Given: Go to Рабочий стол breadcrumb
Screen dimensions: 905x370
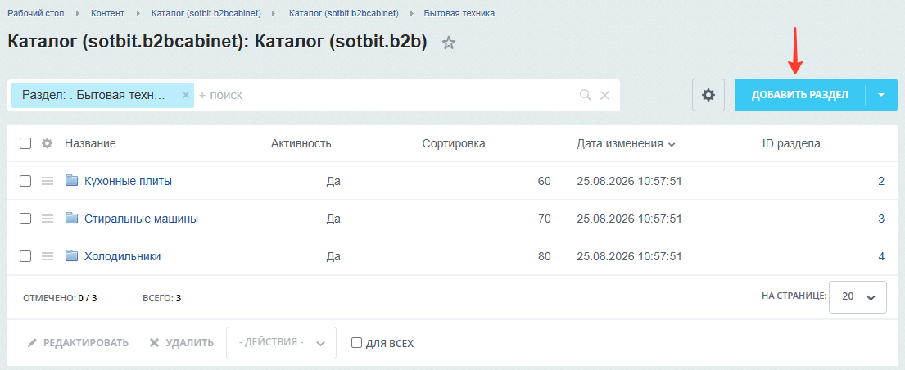Looking at the screenshot, I should pyautogui.click(x=36, y=13).
